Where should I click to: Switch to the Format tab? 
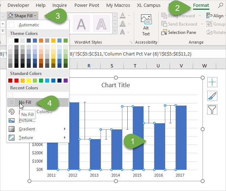click(201, 5)
